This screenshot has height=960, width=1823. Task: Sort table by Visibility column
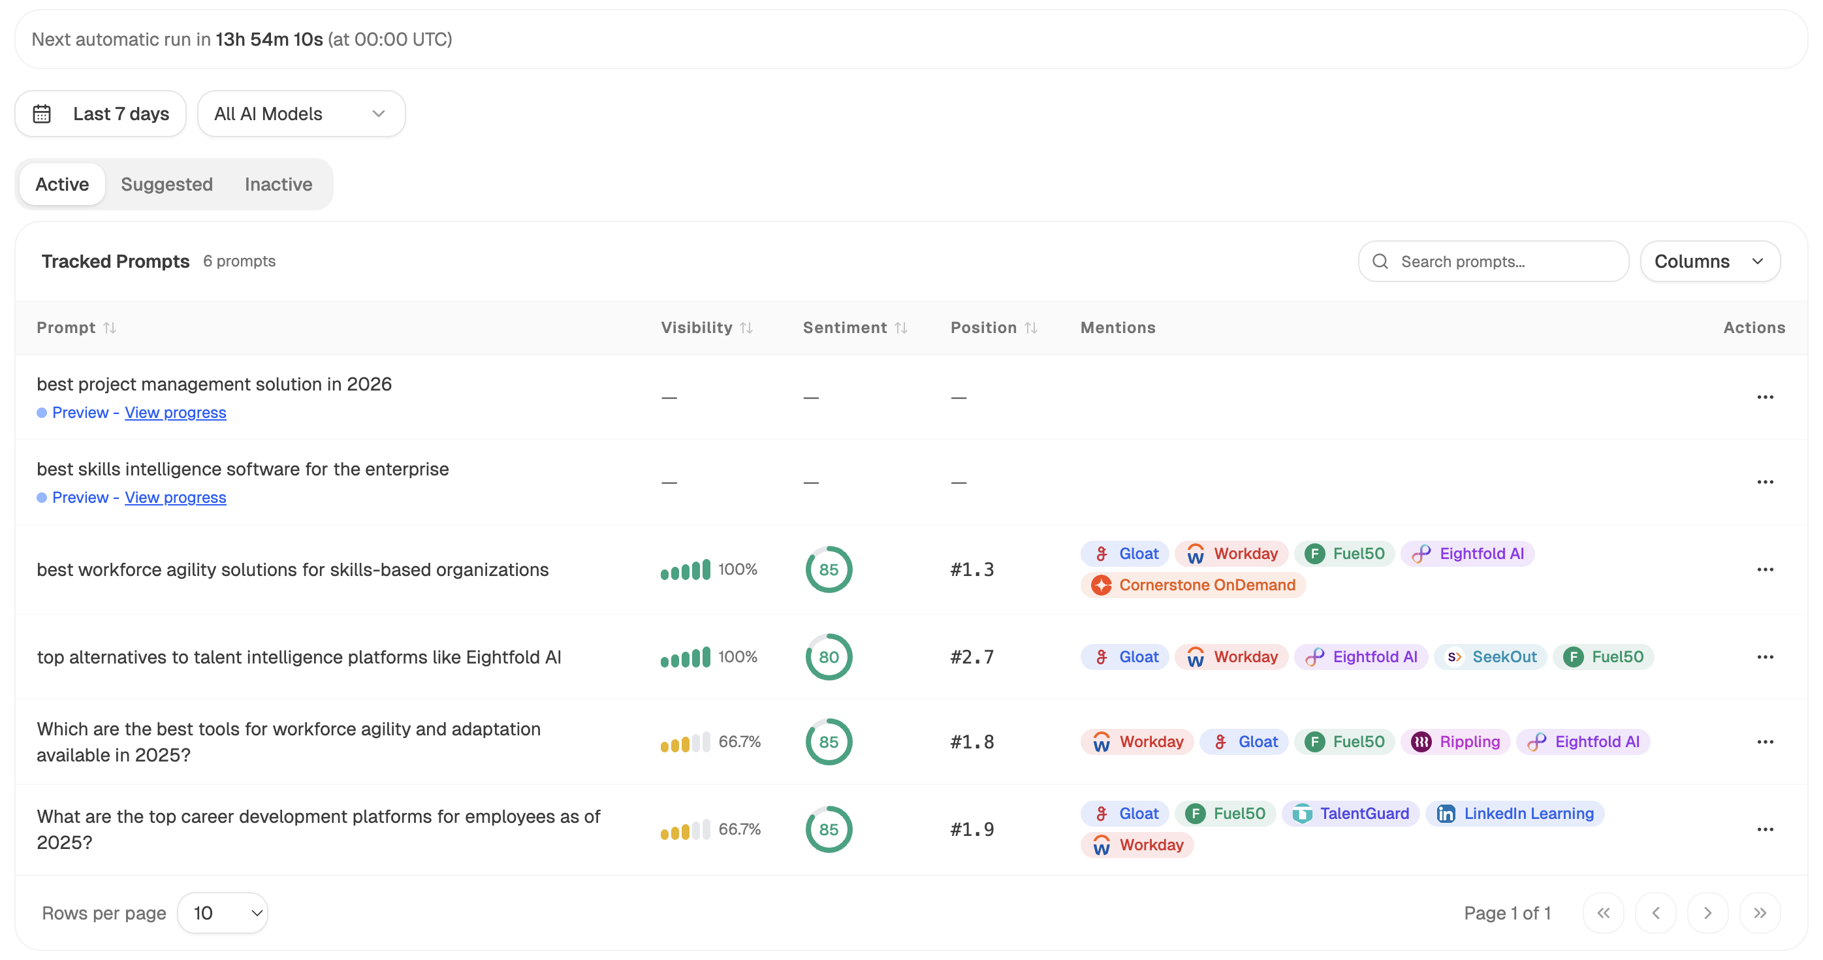[x=706, y=328]
